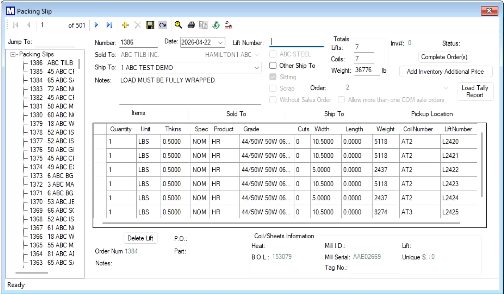The height and width of the screenshot is (294, 504).
Task: Add a new packing slip with plus icon
Action: [125, 25]
